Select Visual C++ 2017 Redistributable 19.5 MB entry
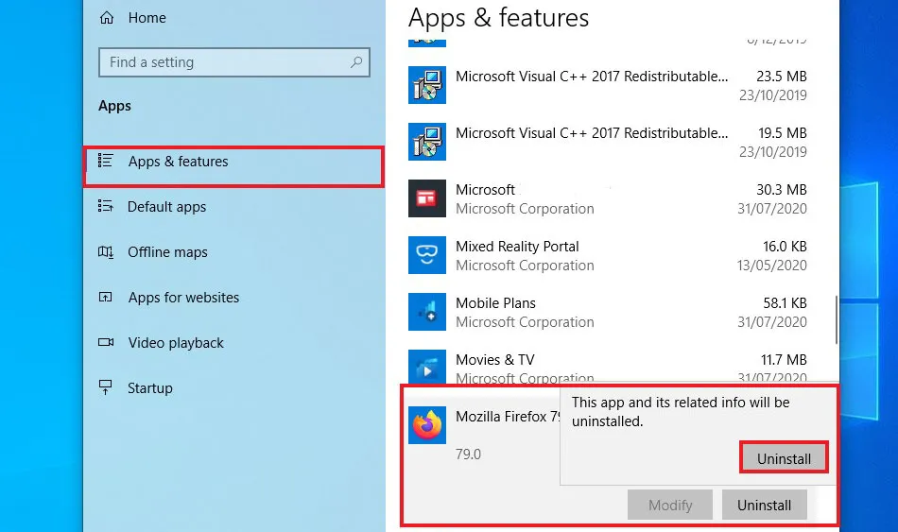Screen dimensions: 898x532 (608, 142)
